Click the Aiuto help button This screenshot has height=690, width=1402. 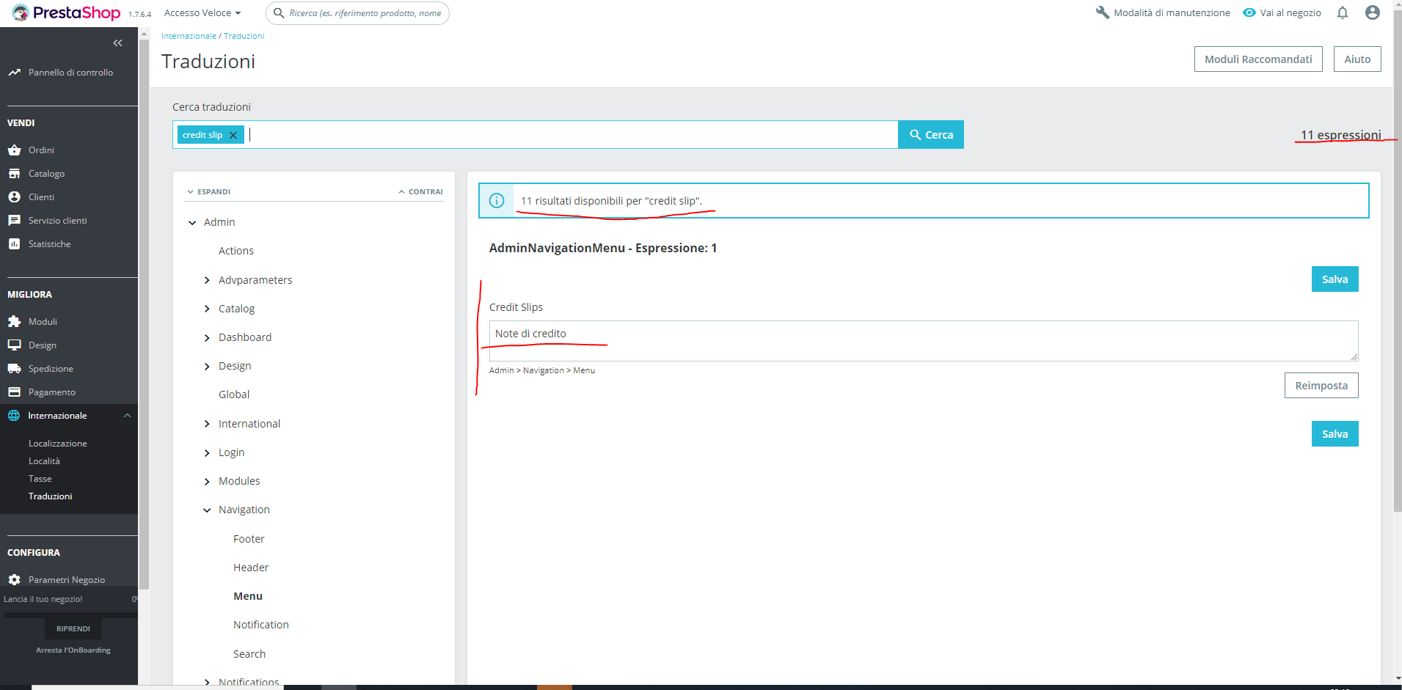(1357, 59)
